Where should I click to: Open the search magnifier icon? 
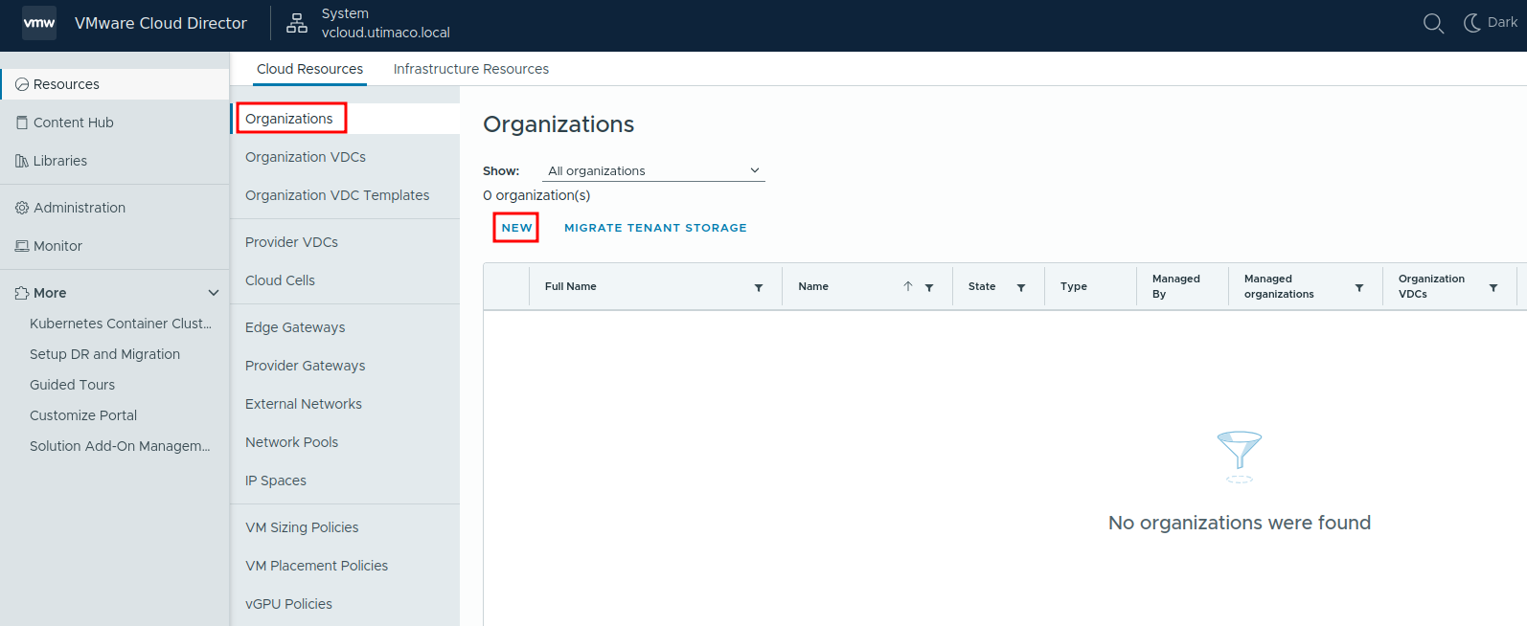click(1433, 23)
